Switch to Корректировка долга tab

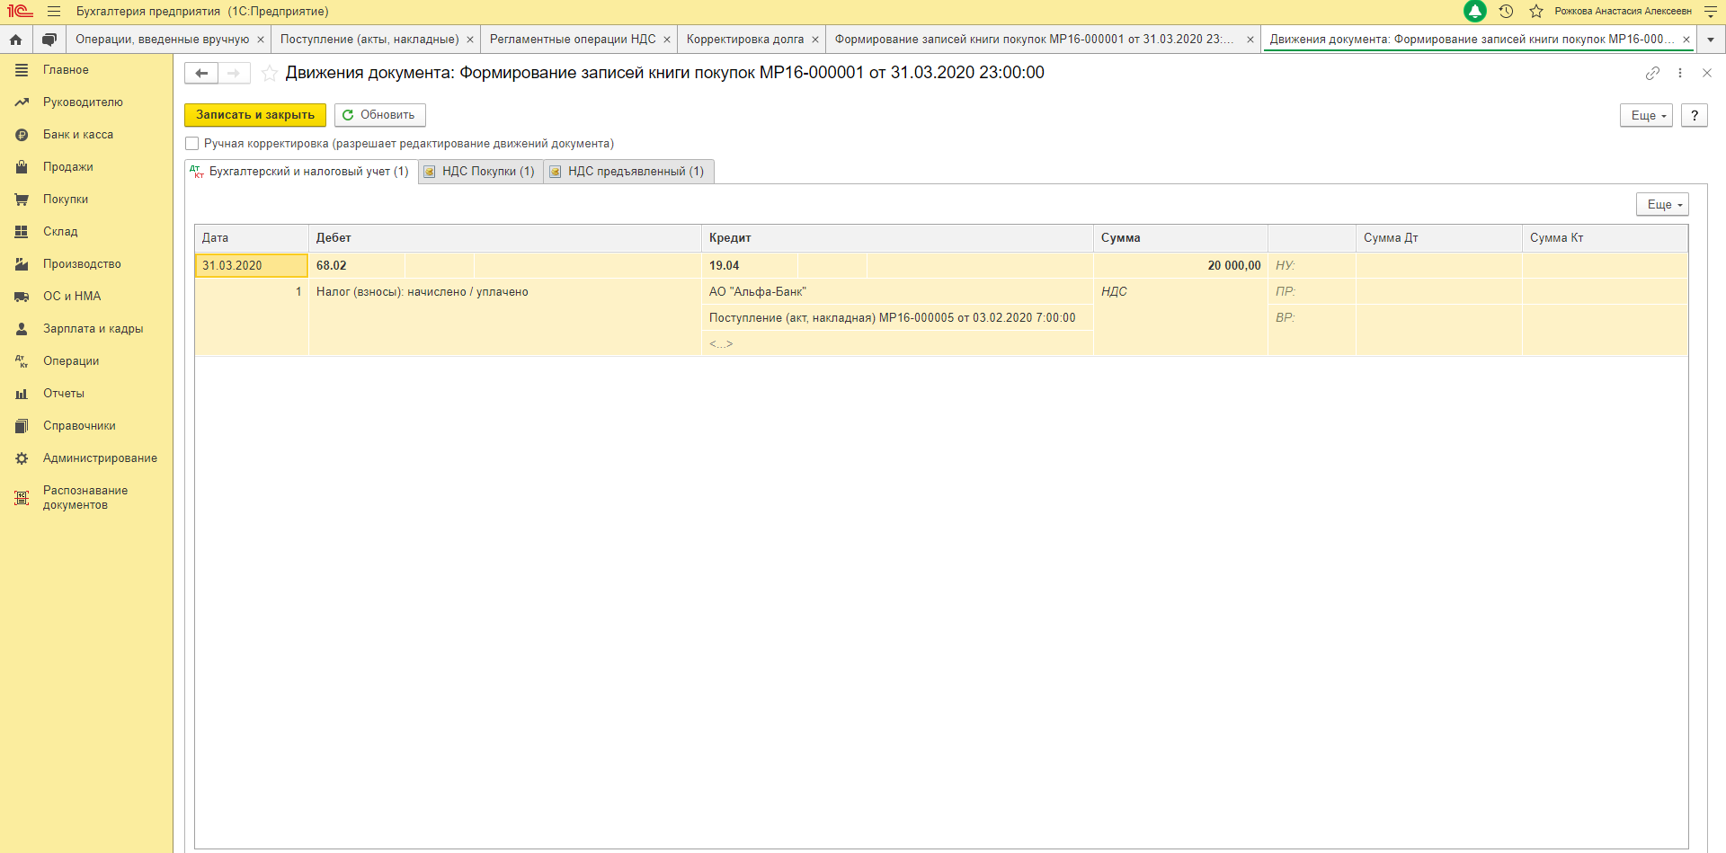tap(745, 40)
